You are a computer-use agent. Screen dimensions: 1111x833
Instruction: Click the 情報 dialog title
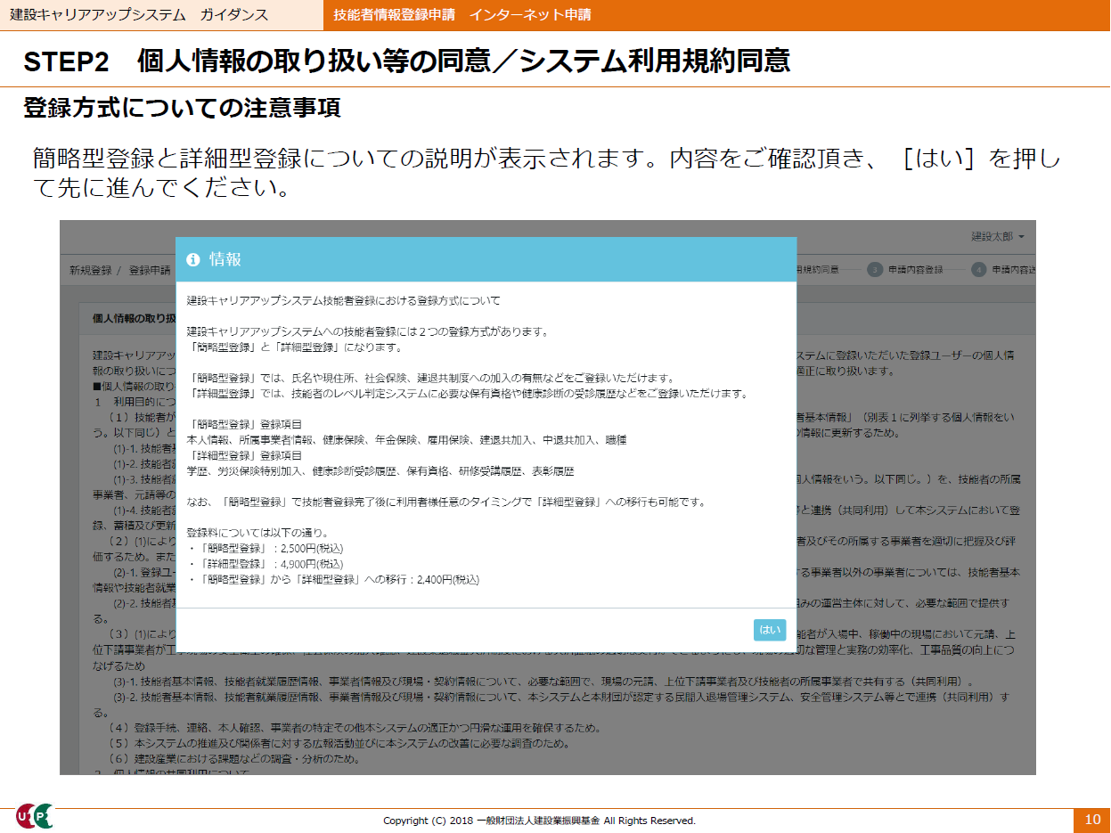coord(225,259)
